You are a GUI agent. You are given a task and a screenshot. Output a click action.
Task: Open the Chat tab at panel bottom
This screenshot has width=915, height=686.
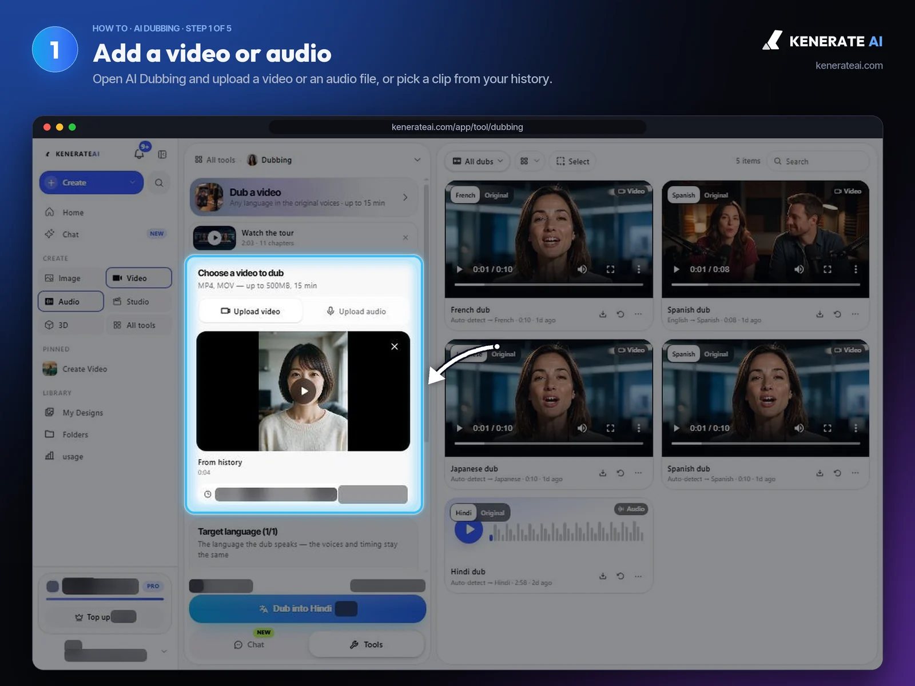click(249, 644)
